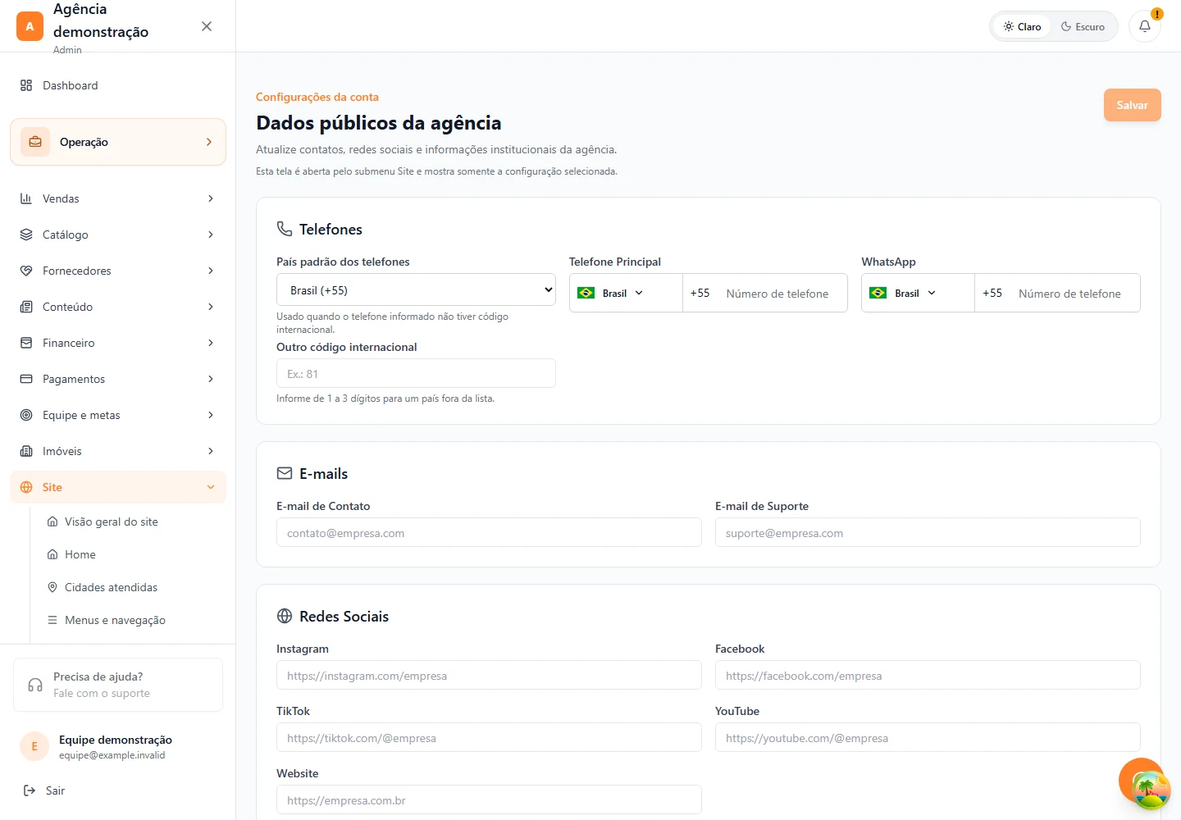Click the orange agency logo avatar
Screen dimensions: 1181x820
(x=30, y=26)
